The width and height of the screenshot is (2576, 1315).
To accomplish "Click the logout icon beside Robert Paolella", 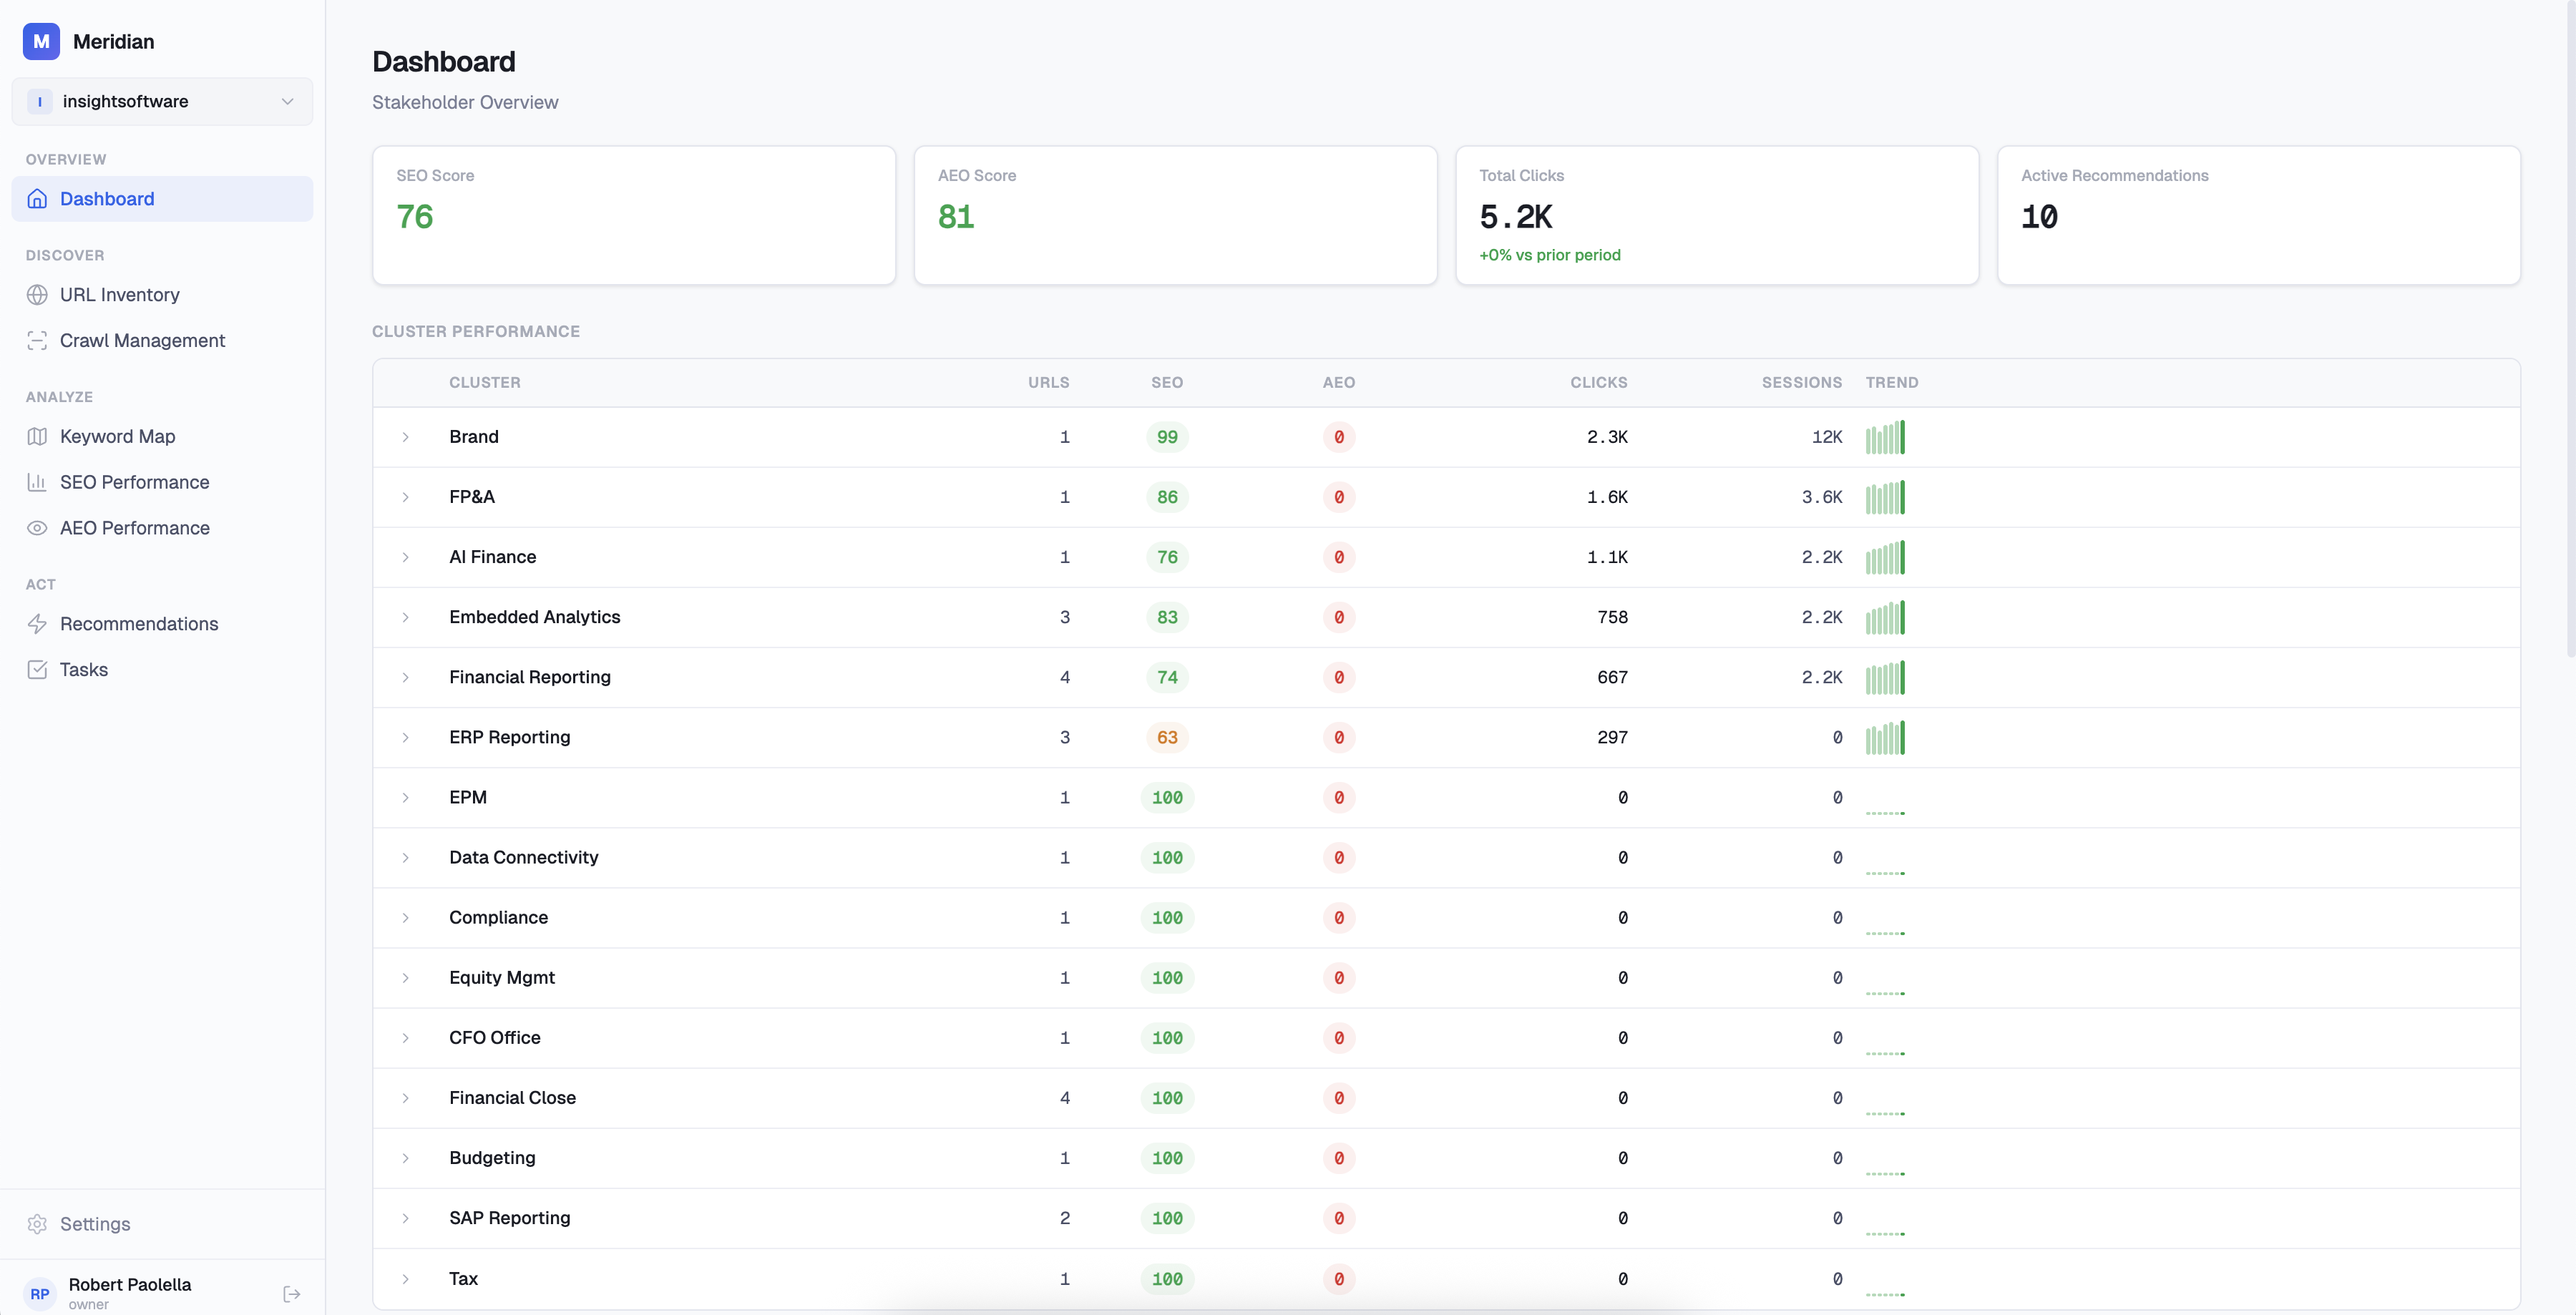I will 292,1294.
